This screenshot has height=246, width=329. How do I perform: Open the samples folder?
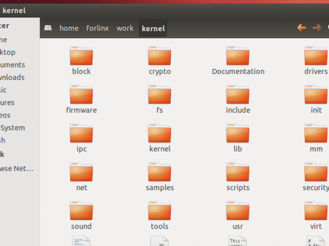(x=160, y=173)
